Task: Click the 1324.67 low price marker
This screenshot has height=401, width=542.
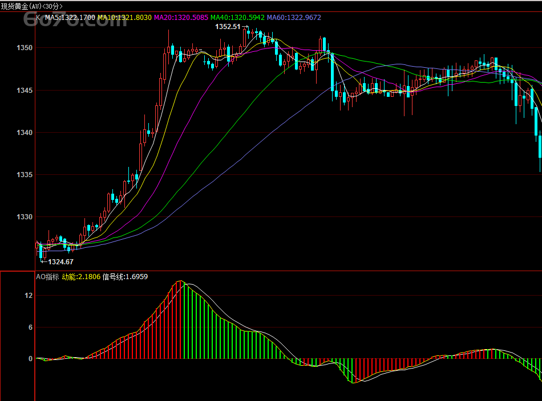Action: click(60, 262)
